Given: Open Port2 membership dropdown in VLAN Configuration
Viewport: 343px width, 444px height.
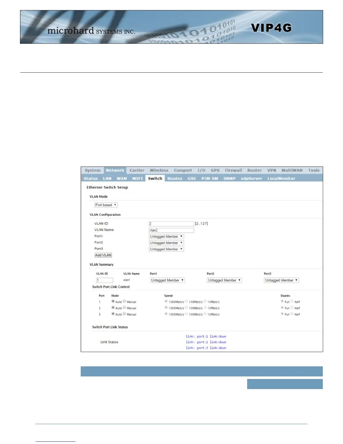Looking at the screenshot, I should point(166,243).
